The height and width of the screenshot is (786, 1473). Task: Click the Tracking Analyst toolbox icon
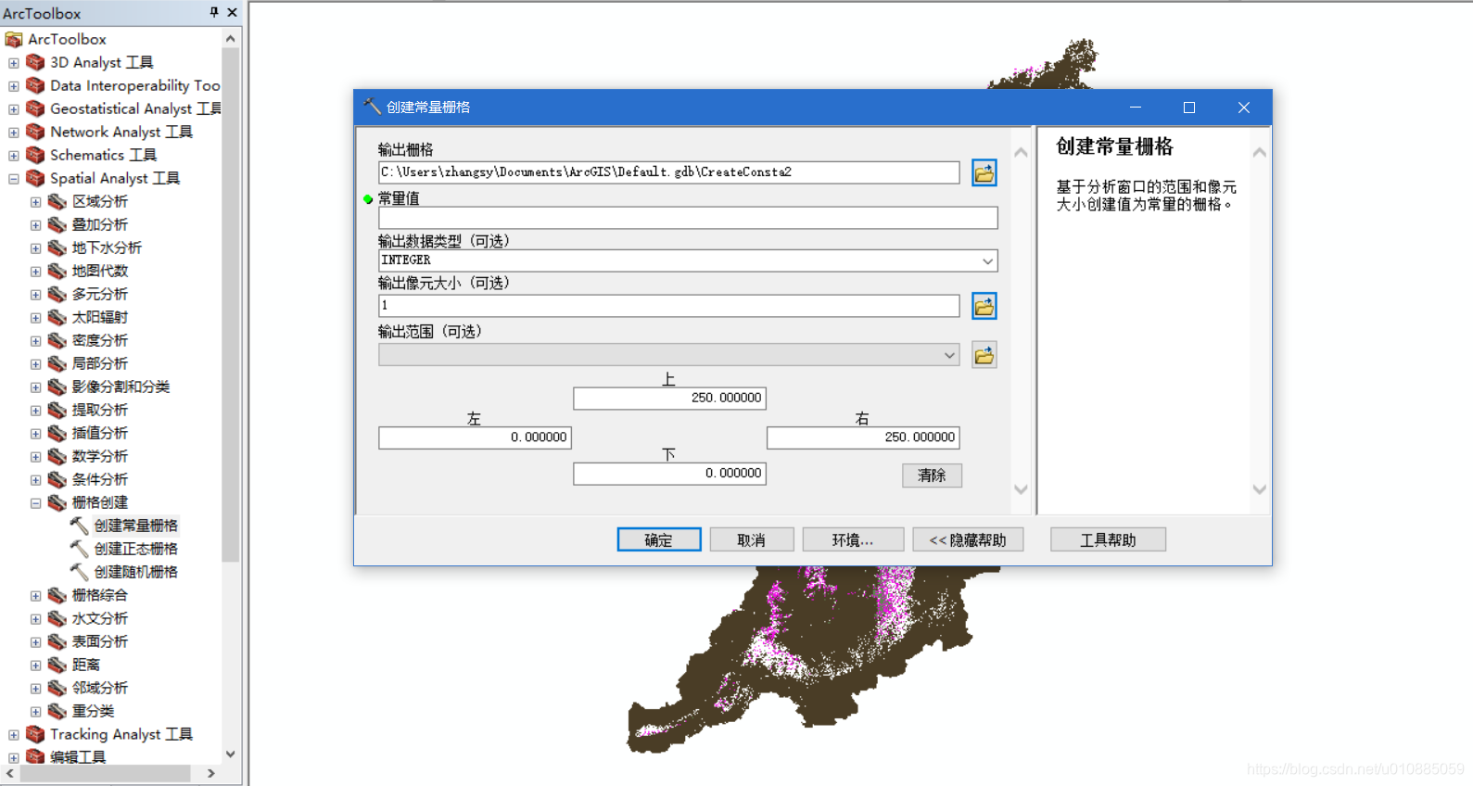coord(35,734)
